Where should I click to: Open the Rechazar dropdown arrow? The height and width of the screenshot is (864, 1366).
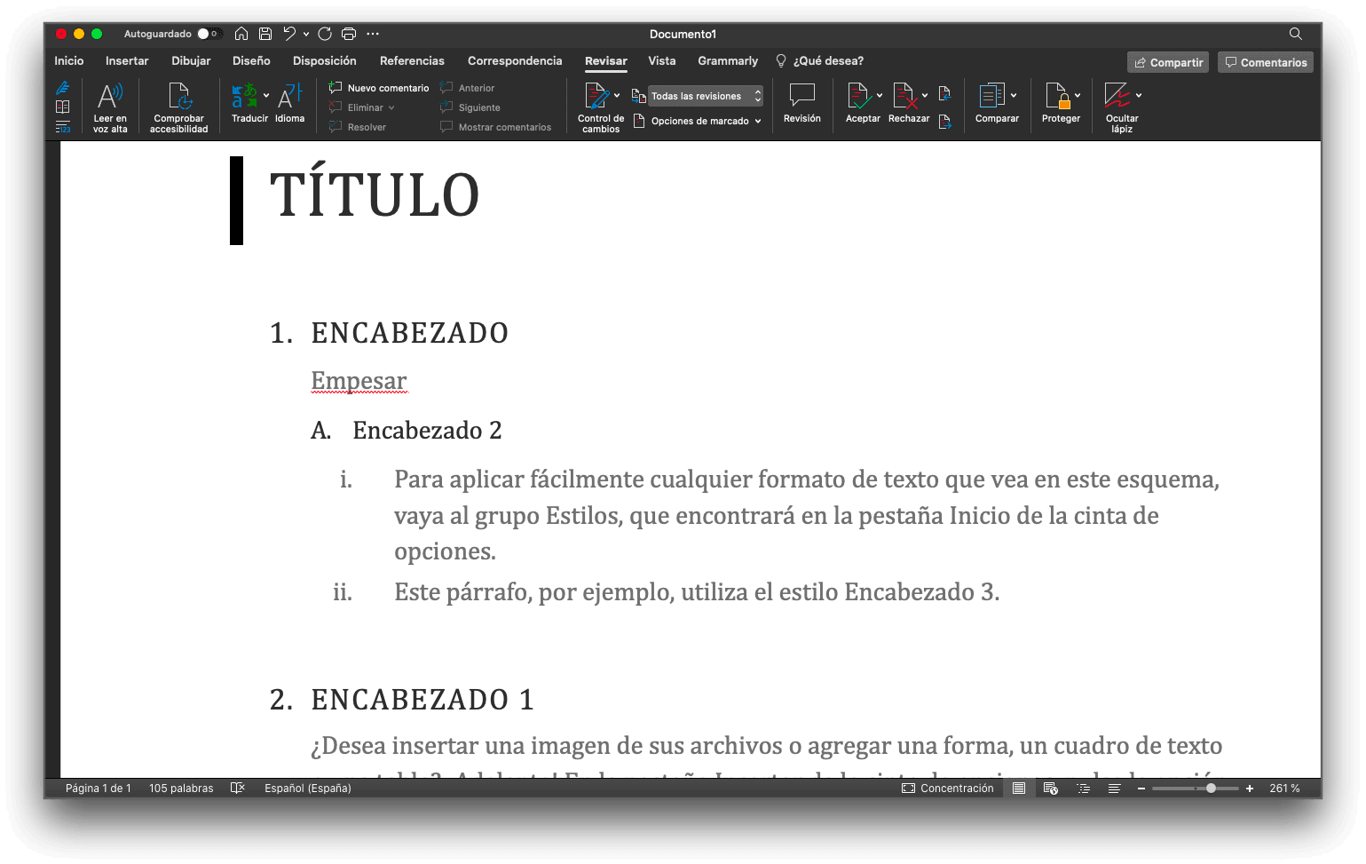pos(925,96)
